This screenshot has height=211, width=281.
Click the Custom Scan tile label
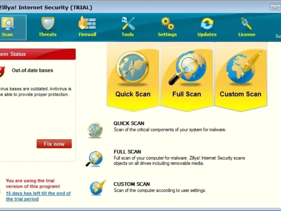(x=241, y=94)
